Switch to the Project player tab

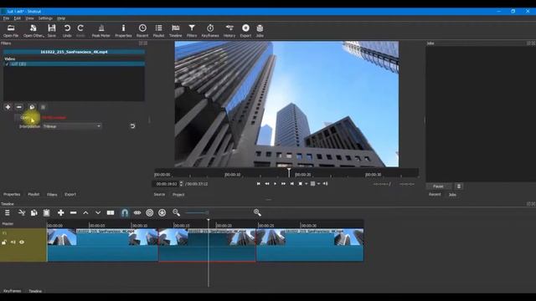178,195
